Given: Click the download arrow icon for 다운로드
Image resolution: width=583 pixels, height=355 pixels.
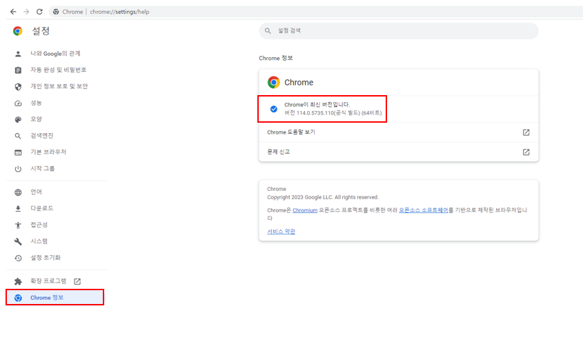Looking at the screenshot, I should [x=18, y=209].
